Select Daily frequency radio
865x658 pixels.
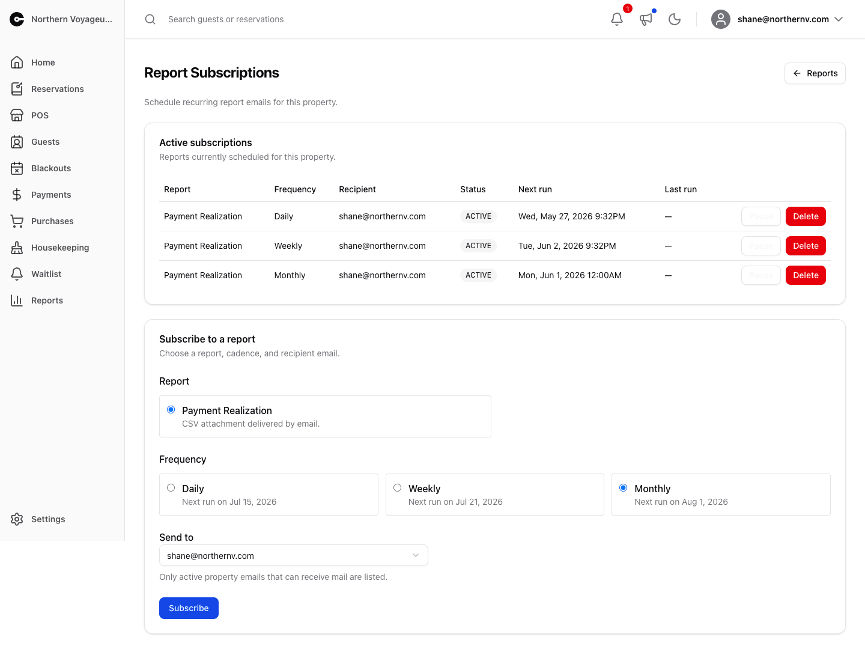tap(171, 488)
